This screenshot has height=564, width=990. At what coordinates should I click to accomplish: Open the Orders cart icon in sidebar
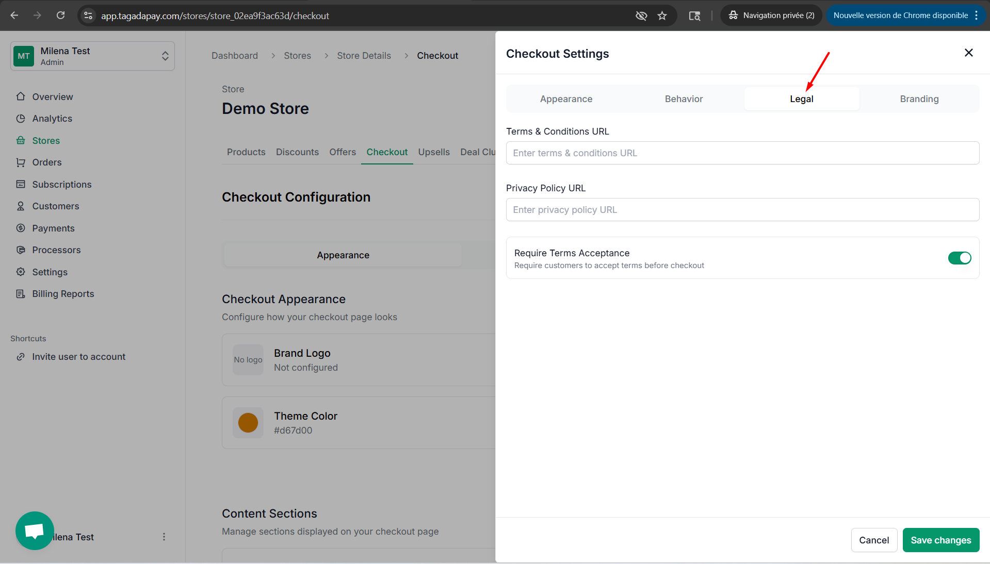[x=21, y=162]
